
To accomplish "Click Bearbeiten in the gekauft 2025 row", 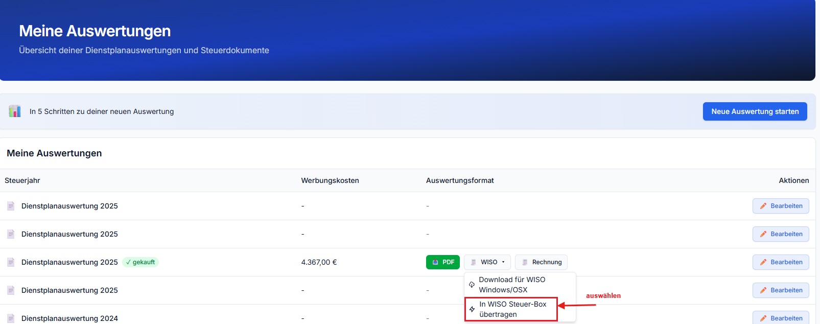I will (x=781, y=262).
